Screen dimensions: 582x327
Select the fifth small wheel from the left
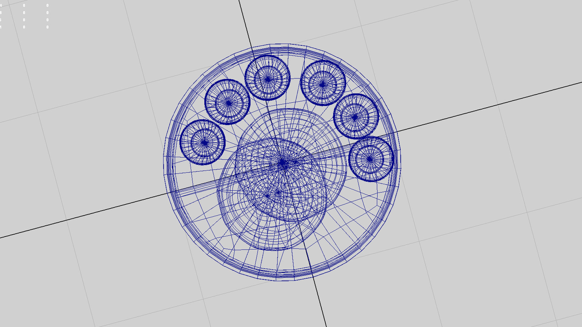click(x=356, y=116)
